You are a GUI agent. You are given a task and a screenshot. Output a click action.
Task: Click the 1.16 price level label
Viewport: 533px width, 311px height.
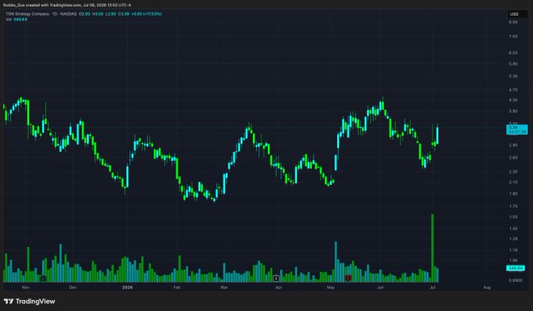click(x=513, y=250)
